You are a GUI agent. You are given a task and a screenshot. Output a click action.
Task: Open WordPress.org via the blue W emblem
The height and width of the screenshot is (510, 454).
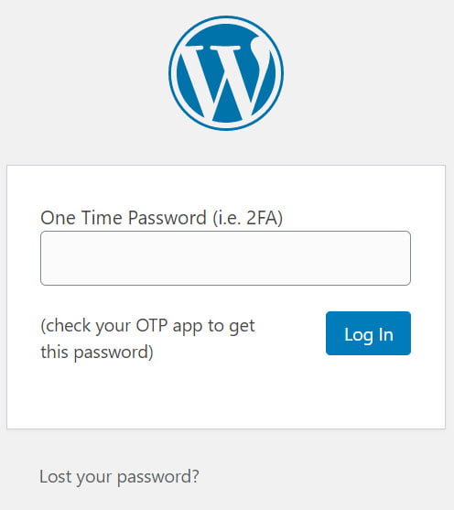coord(226,73)
